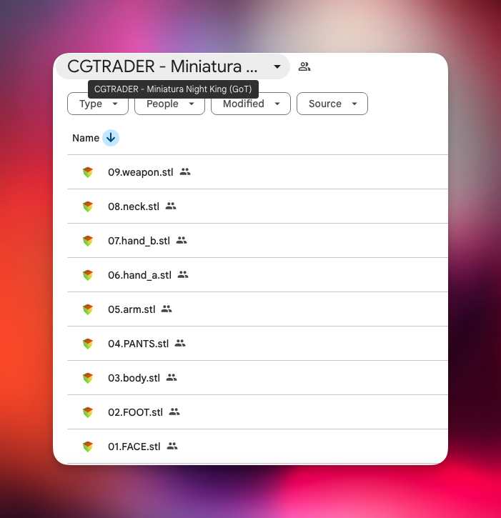The height and width of the screenshot is (518, 501).
Task: Select the 07.hand_b.stl file name
Action: tap(139, 241)
